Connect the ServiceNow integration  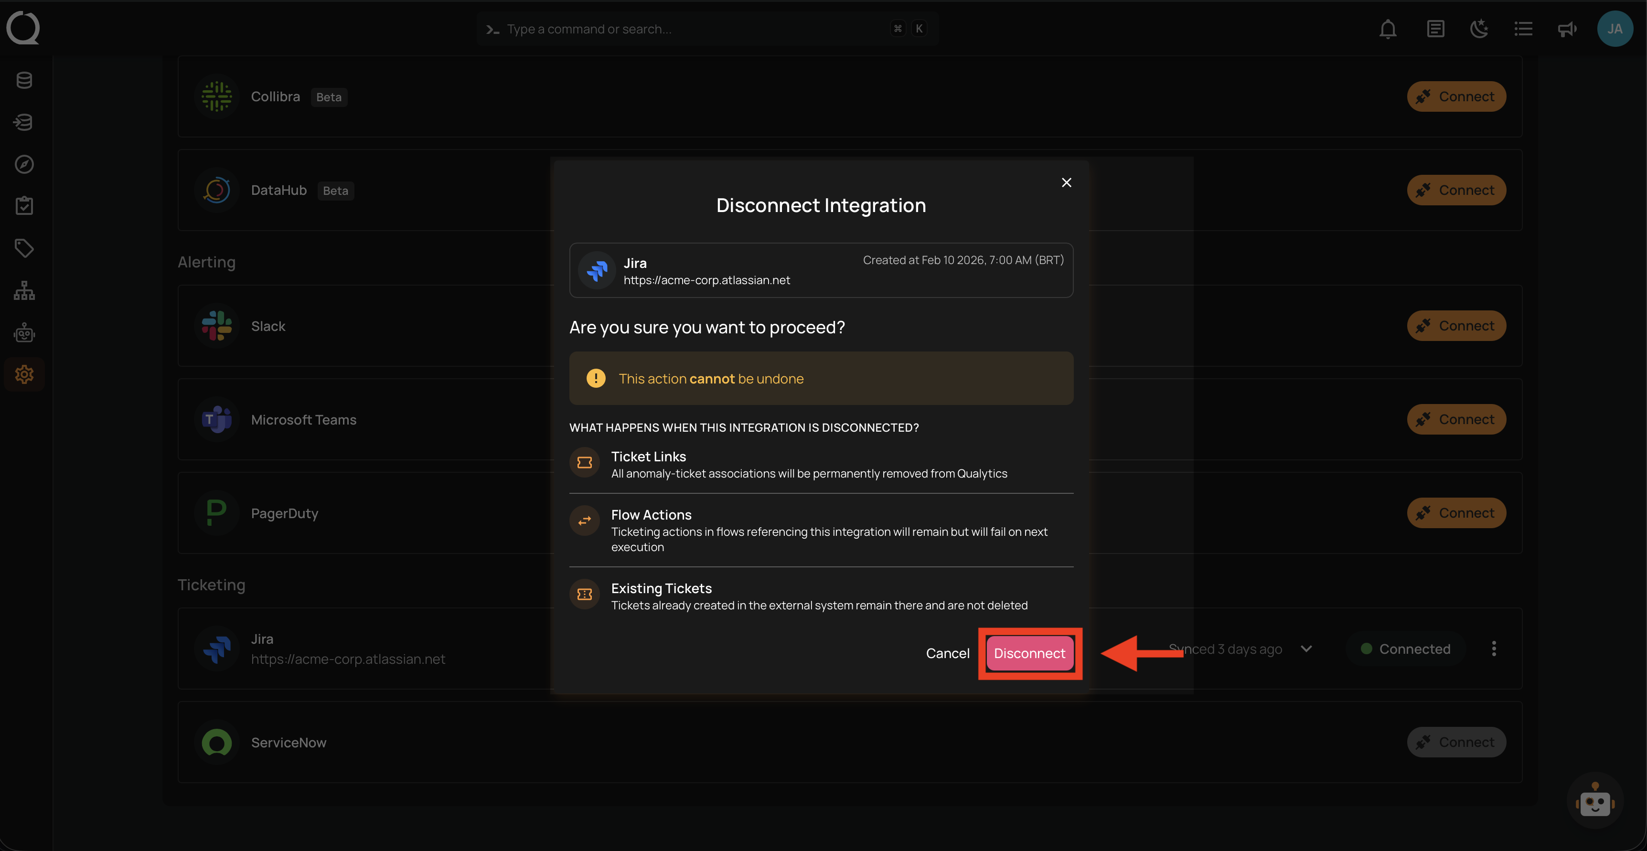(1456, 742)
